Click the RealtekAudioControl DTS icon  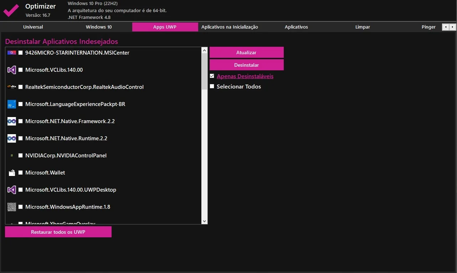[x=12, y=87]
